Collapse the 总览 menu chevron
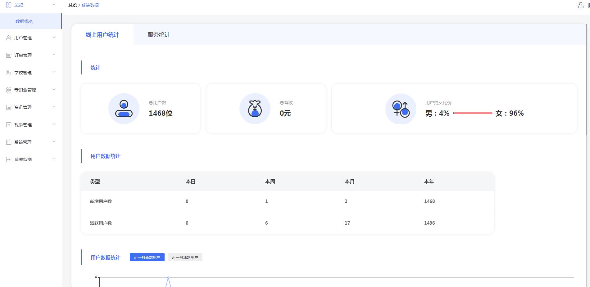The height and width of the screenshot is (287, 590). coord(54,5)
